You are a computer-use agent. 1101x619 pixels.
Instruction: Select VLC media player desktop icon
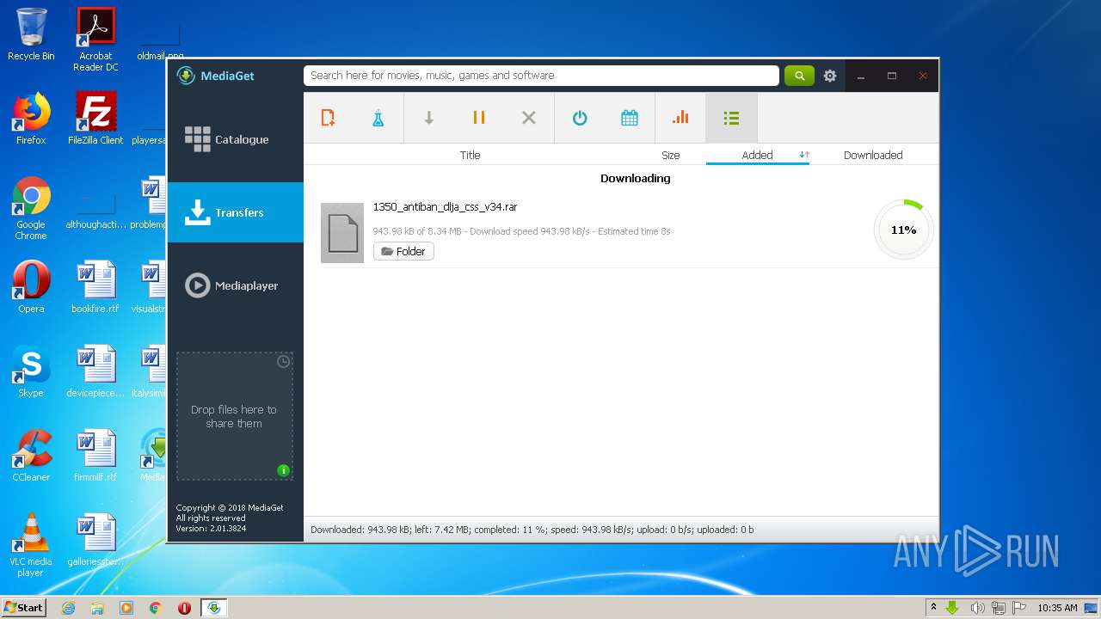pyautogui.click(x=31, y=545)
